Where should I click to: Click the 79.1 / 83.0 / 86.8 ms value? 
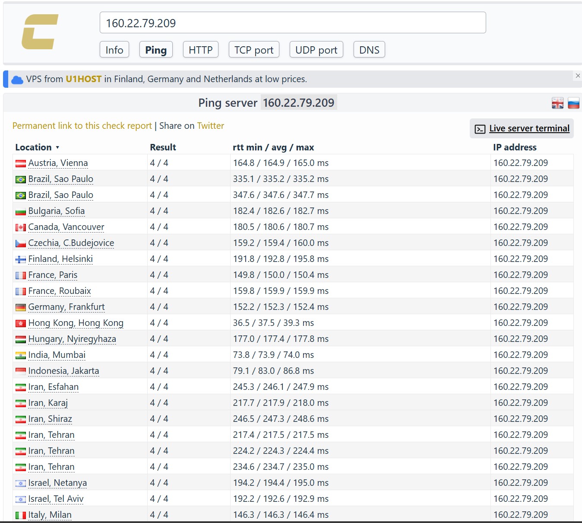coord(274,371)
